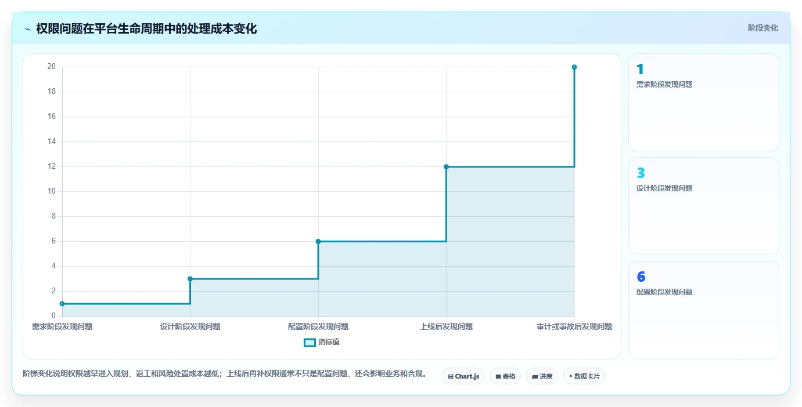The width and height of the screenshot is (802, 407).
Task: Click y-axis tick label 14
Action: coord(51,141)
